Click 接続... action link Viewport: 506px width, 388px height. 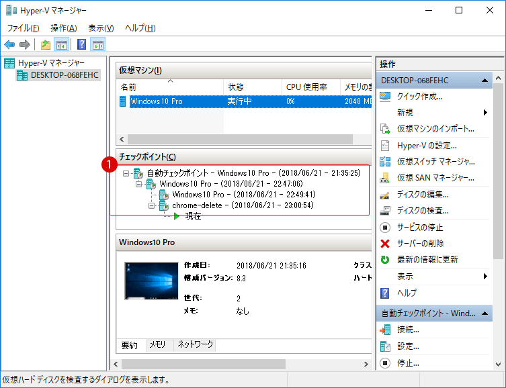coord(408,330)
